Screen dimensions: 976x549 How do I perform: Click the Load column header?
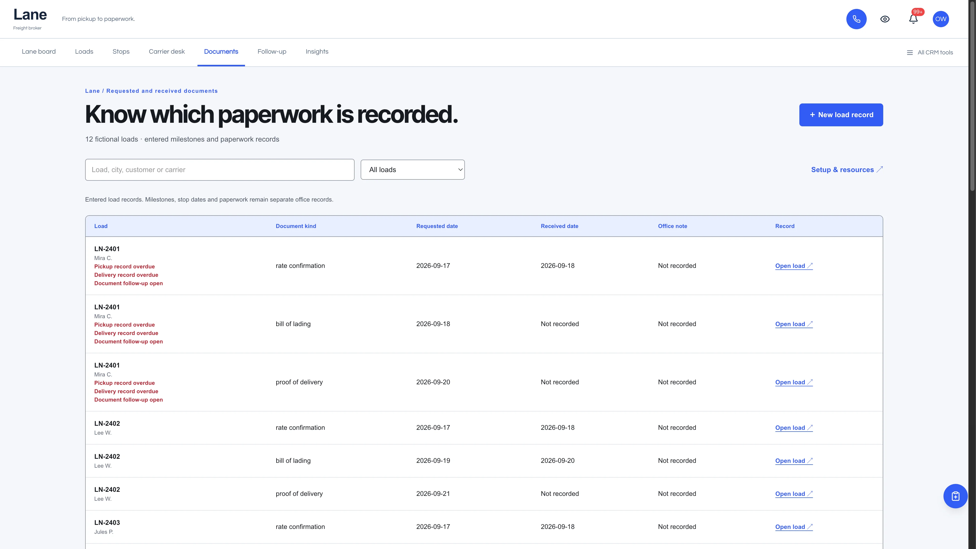pyautogui.click(x=101, y=226)
